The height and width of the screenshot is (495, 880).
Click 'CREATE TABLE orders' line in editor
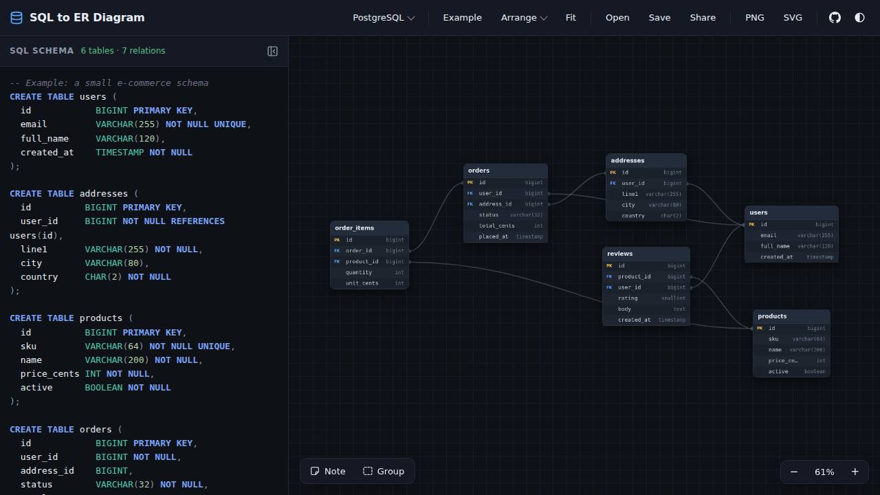coord(66,429)
